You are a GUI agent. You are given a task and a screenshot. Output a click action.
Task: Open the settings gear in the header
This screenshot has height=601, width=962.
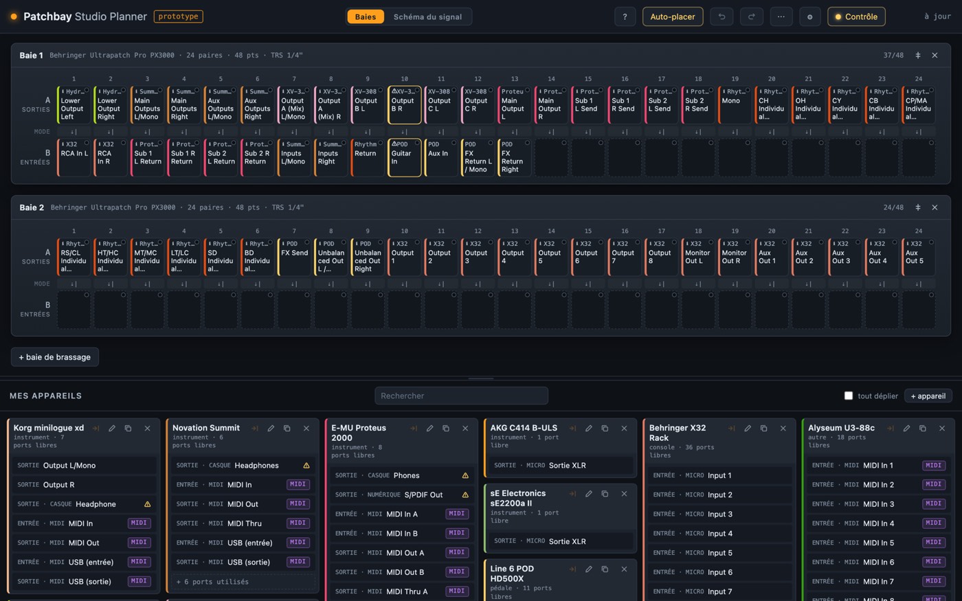pos(809,16)
